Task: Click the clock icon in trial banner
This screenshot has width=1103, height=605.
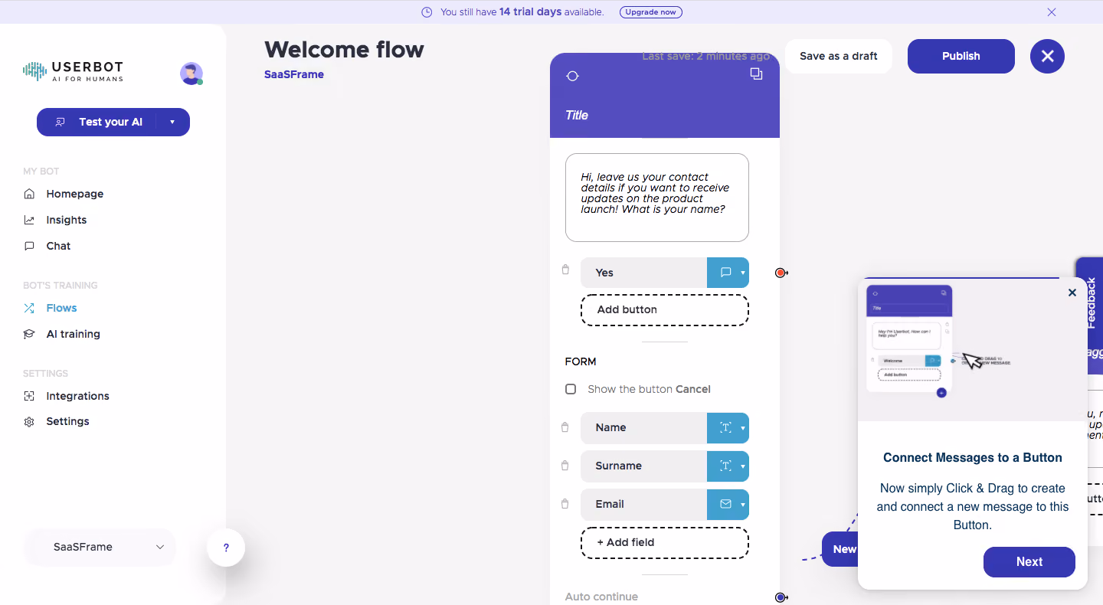Action: [427, 12]
